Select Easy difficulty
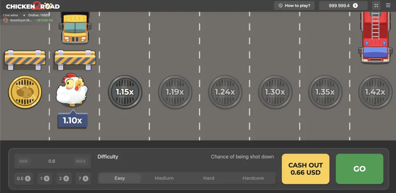The height and width of the screenshot is (193, 396). [120, 178]
